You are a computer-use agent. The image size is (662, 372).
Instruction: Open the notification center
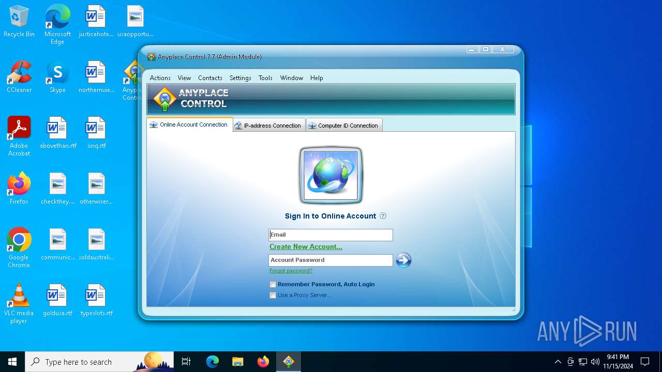[645, 362]
